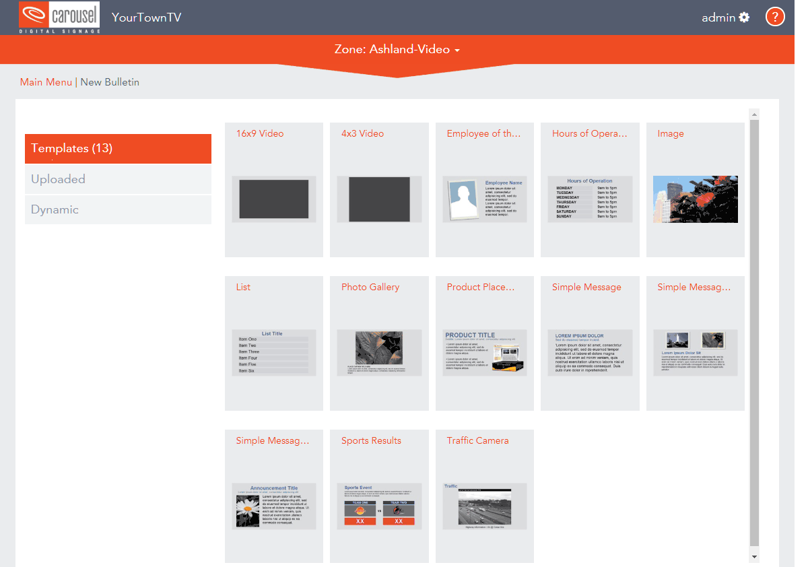Image resolution: width=808 pixels, height=567 pixels.
Task: Open the Dynamic templates tab
Action: click(x=118, y=209)
